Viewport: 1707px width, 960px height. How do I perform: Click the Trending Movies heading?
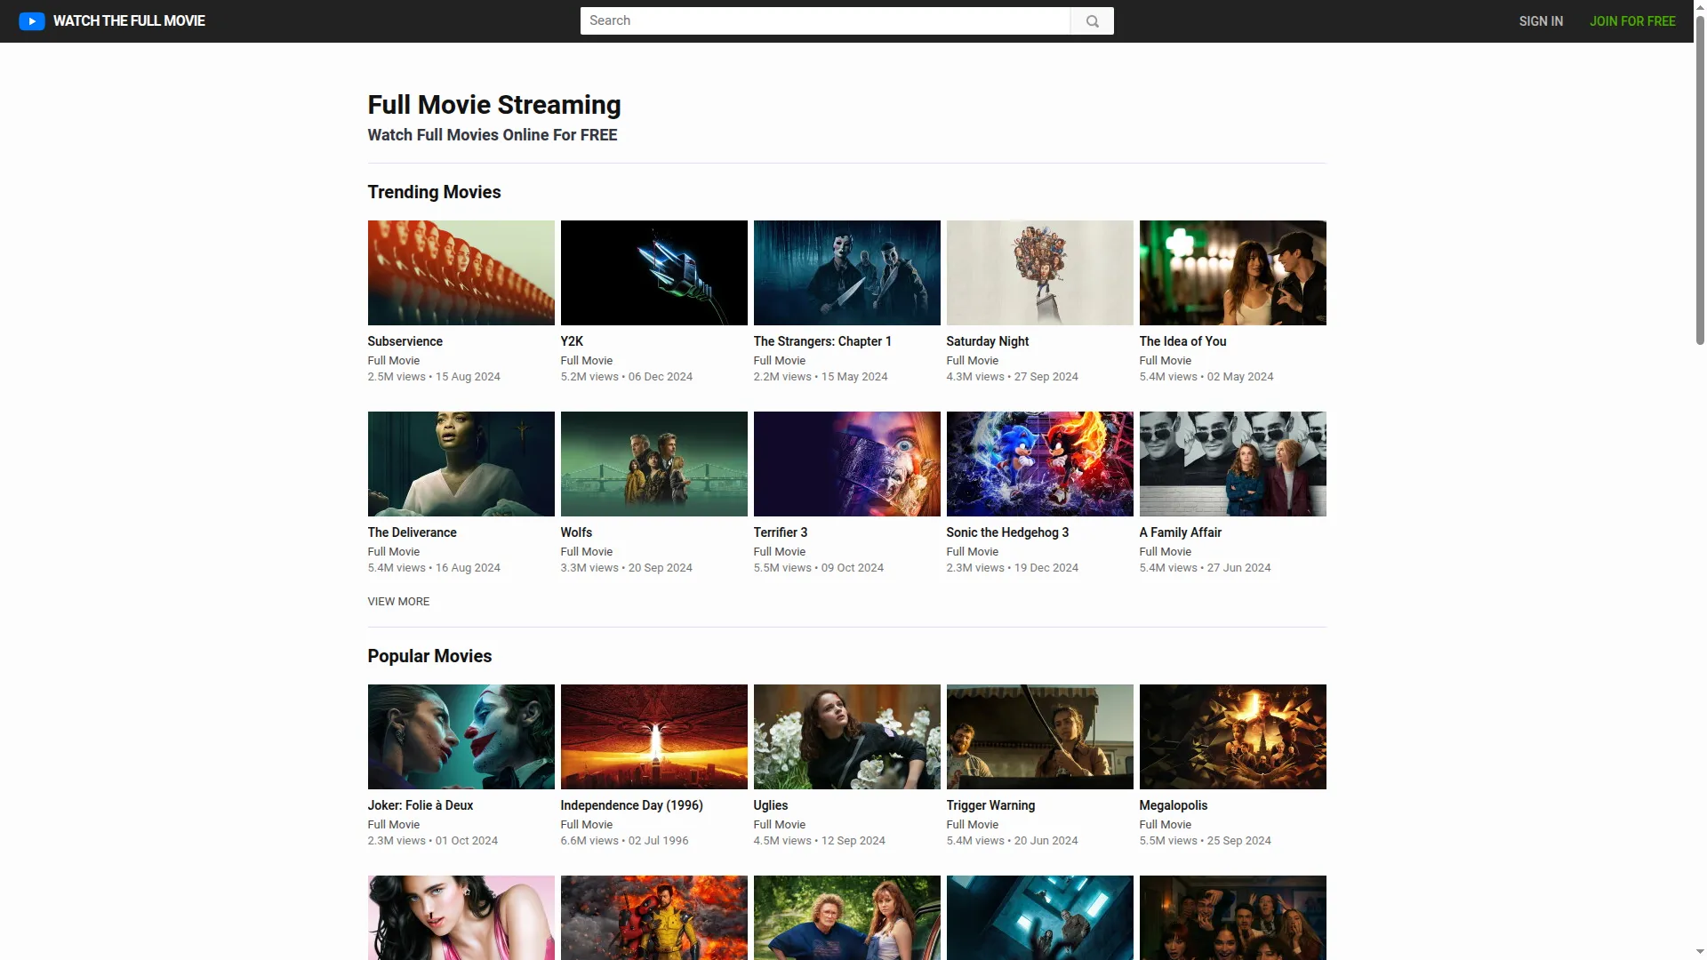434,192
